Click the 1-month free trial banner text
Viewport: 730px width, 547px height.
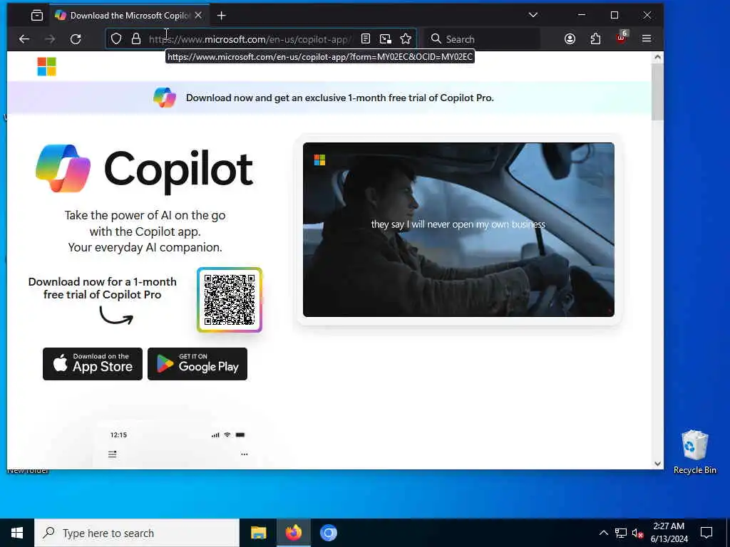(339, 98)
